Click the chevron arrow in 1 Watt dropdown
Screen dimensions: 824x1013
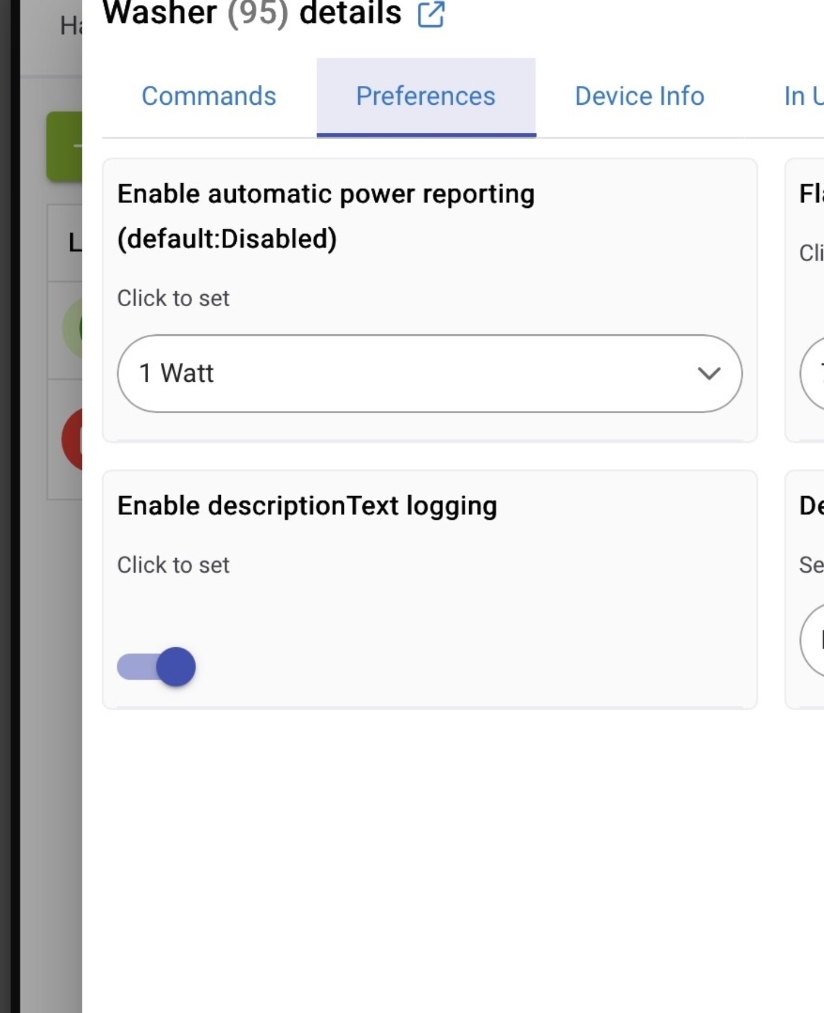[708, 374]
